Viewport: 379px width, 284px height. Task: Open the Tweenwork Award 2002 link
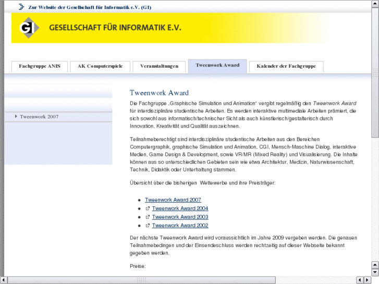(180, 226)
